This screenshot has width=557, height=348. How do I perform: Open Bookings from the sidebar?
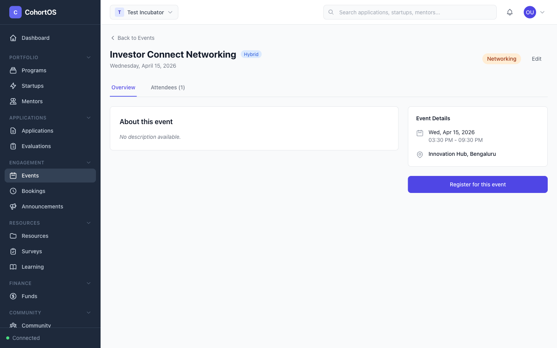pos(33,191)
